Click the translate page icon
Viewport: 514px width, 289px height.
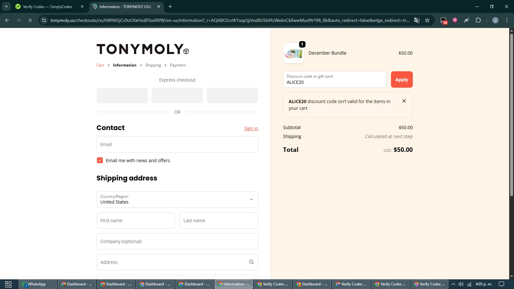click(417, 20)
